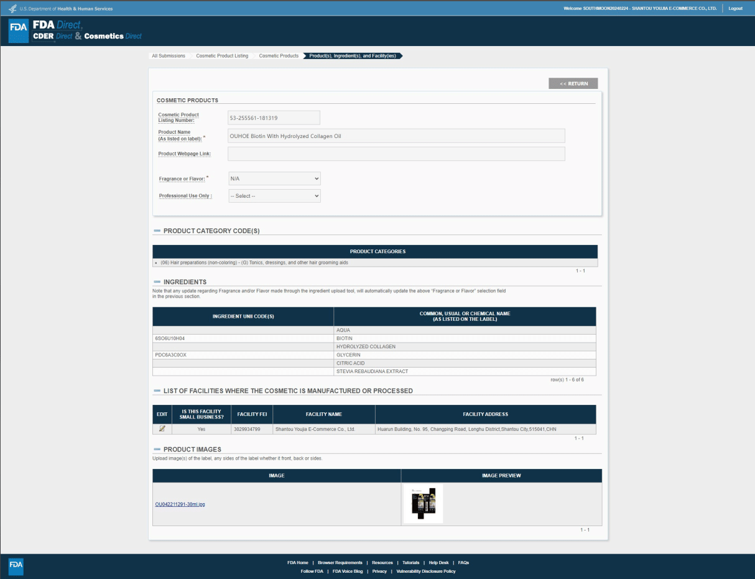The image size is (755, 579).
Task: Open Browser Requirements footer link
Action: pyautogui.click(x=340, y=562)
